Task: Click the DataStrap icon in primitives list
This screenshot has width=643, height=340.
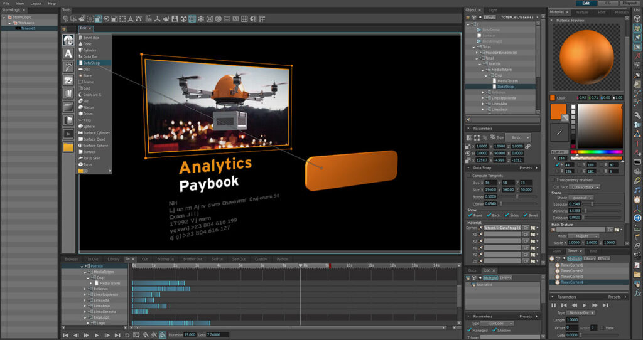Action: click(x=80, y=63)
